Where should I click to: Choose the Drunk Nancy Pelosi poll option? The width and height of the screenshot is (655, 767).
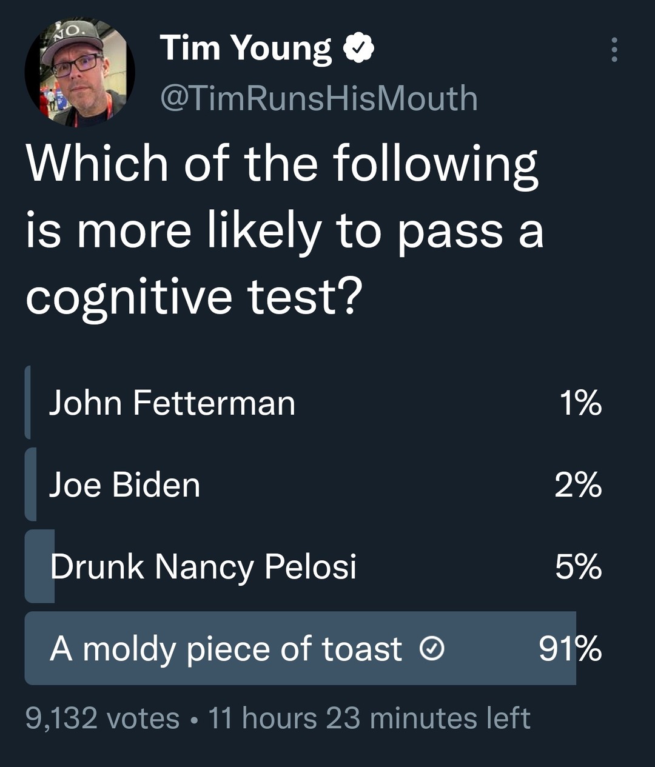pyautogui.click(x=203, y=567)
